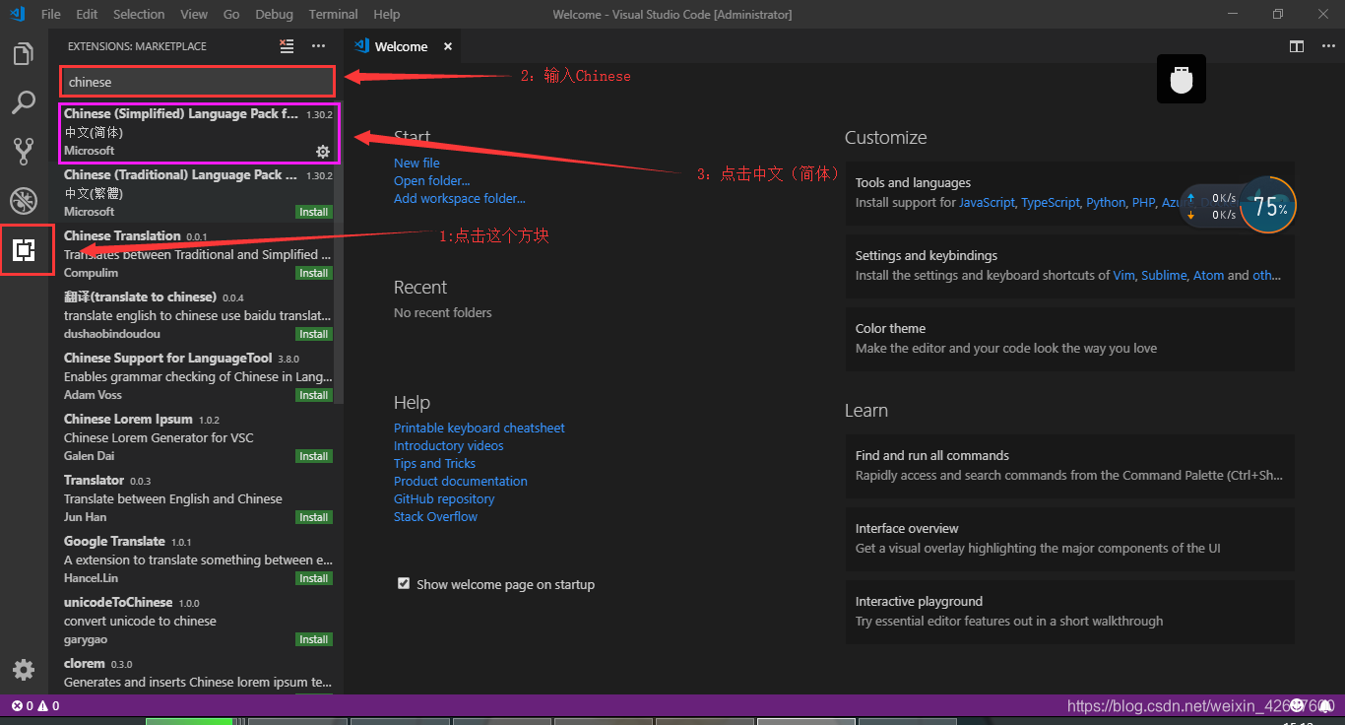Open the Explorer view in activity bar
Viewport: 1345px width, 725px height.
[24, 53]
